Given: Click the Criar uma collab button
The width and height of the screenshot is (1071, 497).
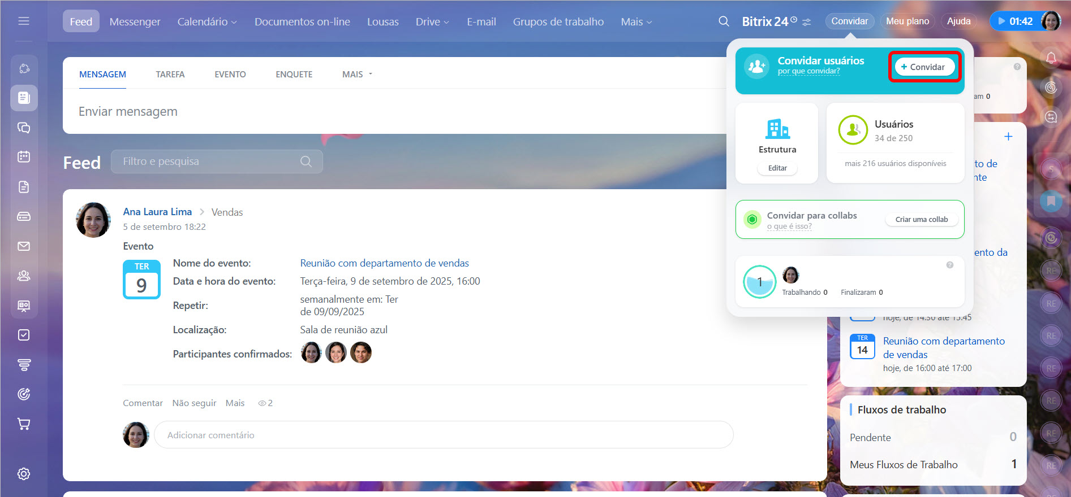Looking at the screenshot, I should 921,220.
